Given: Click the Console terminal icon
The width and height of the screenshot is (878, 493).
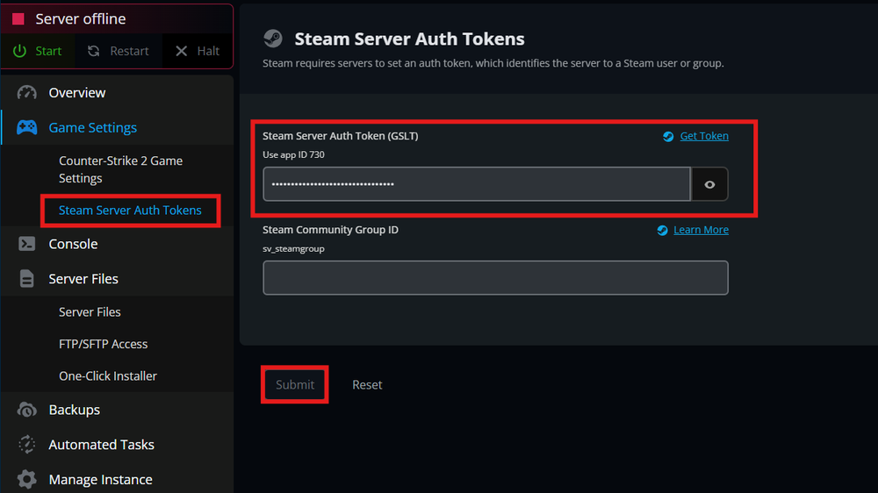Looking at the screenshot, I should (x=26, y=244).
